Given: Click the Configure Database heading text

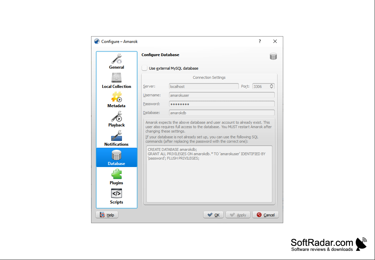Looking at the screenshot, I should click(160, 55).
